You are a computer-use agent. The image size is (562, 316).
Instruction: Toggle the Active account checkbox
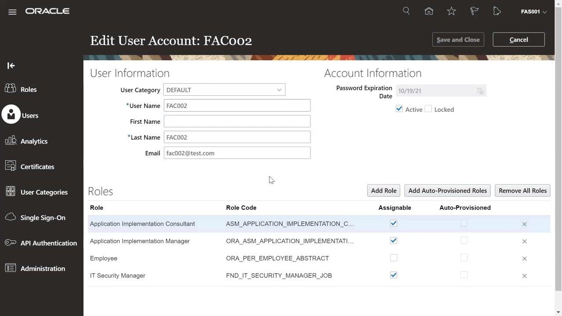(399, 109)
